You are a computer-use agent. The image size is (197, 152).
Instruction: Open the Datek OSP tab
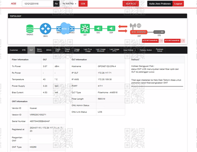[x=58, y=50]
